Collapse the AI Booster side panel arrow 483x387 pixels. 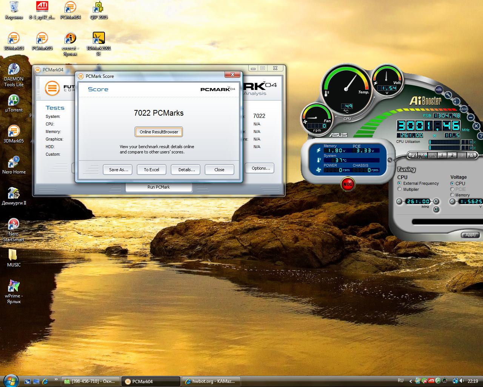[x=390, y=160]
